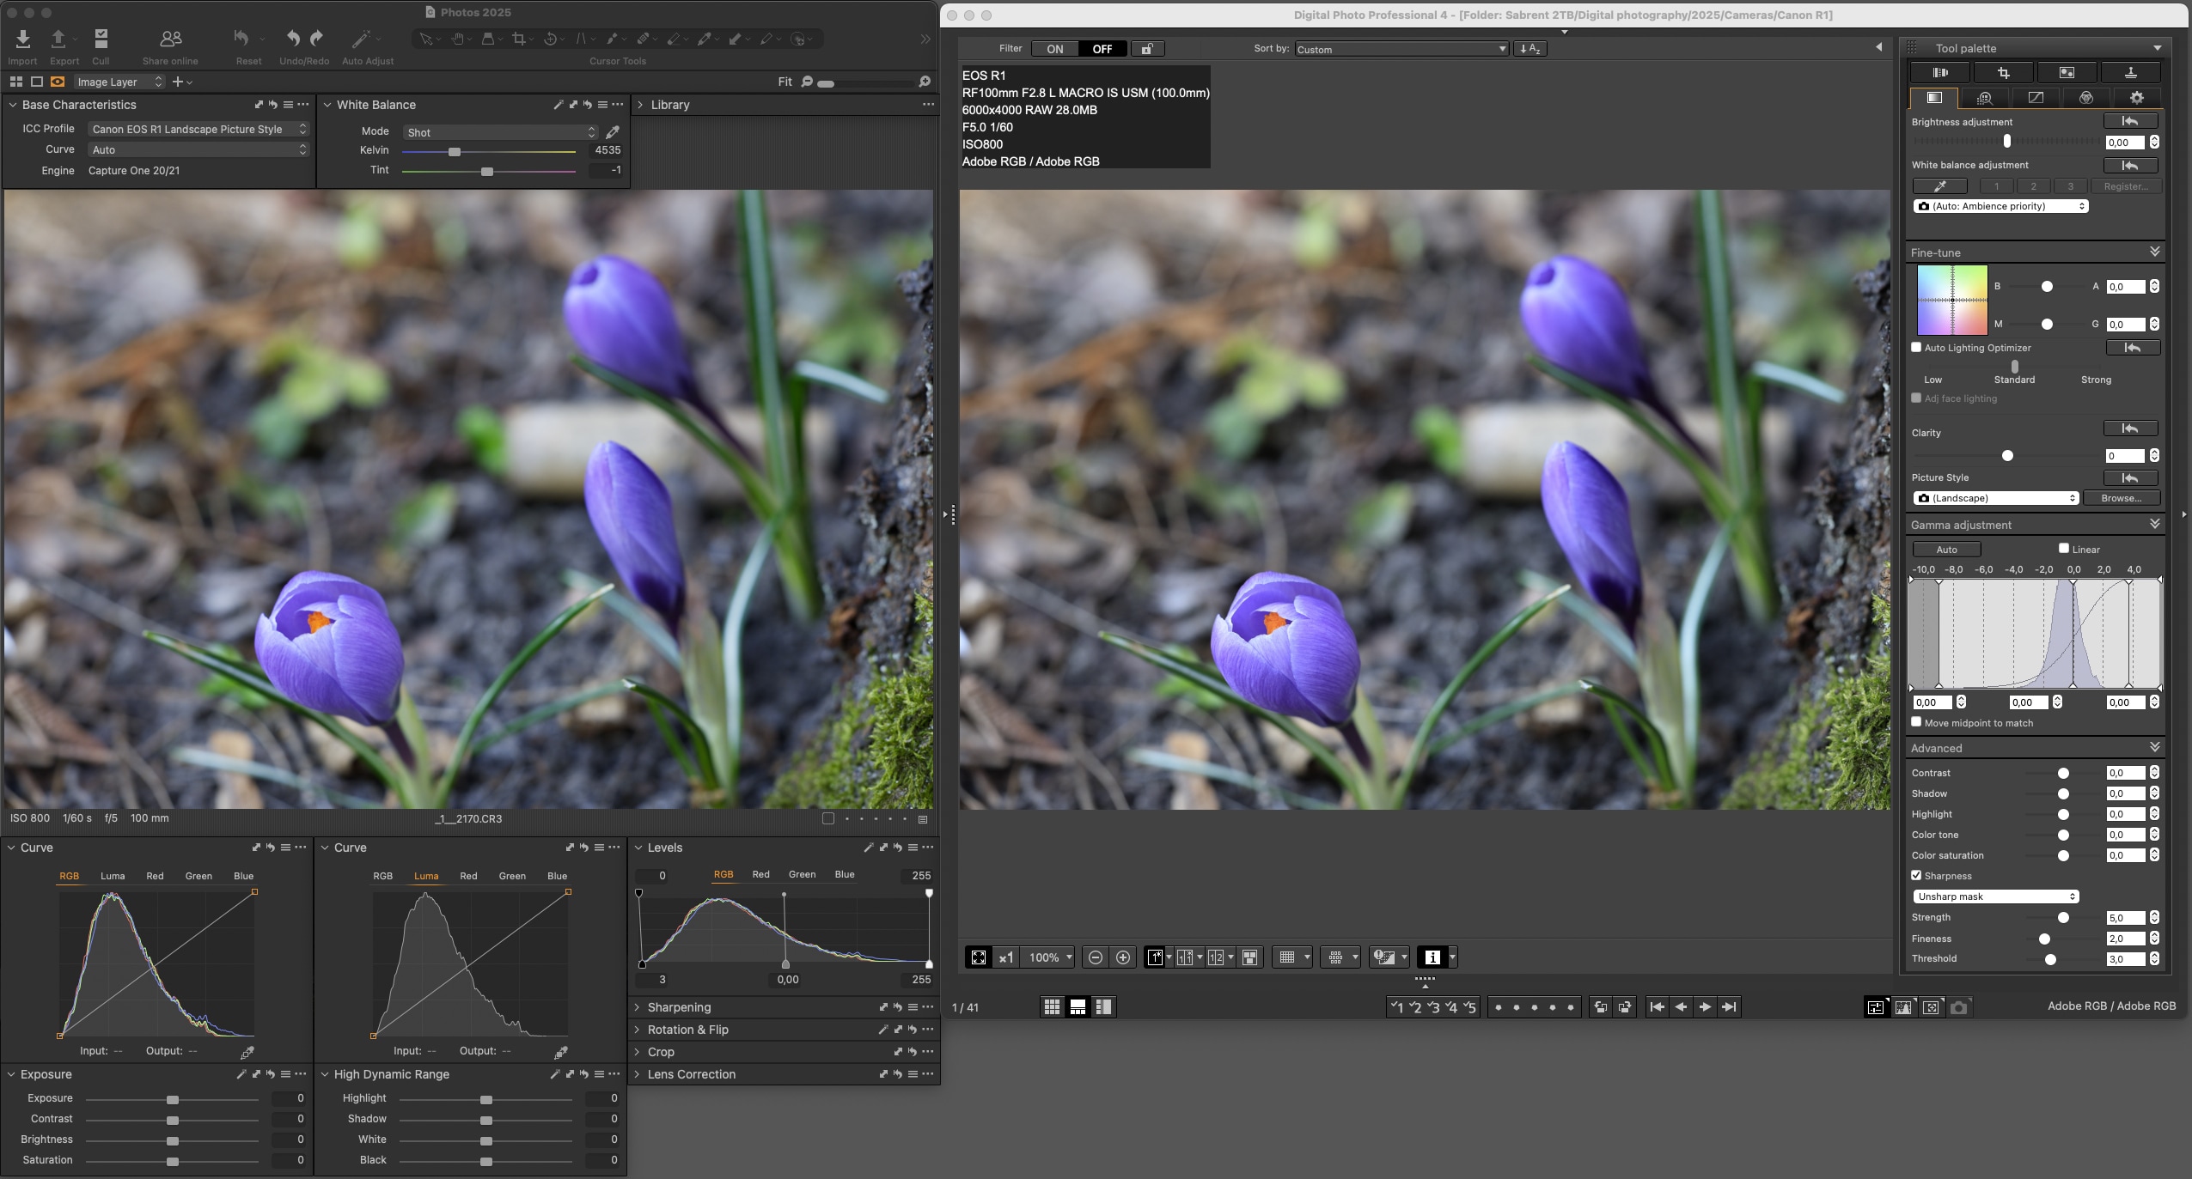Select the Green tab in Levels
The height and width of the screenshot is (1179, 2192).
[x=802, y=874]
